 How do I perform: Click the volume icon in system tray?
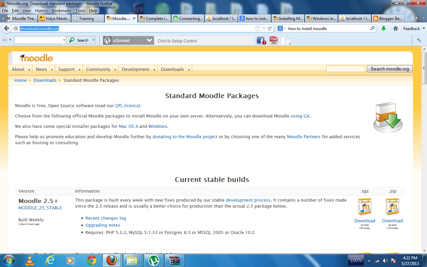pyautogui.click(x=385, y=260)
